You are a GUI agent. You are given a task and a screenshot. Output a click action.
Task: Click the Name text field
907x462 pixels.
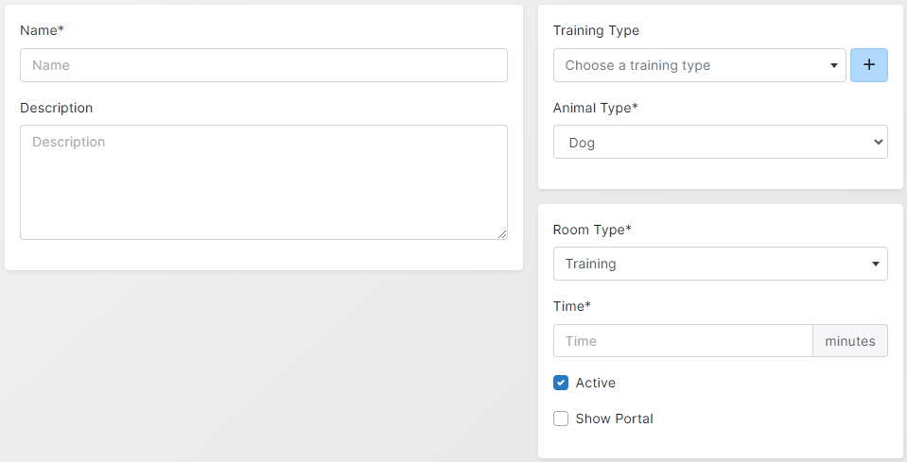tap(263, 65)
